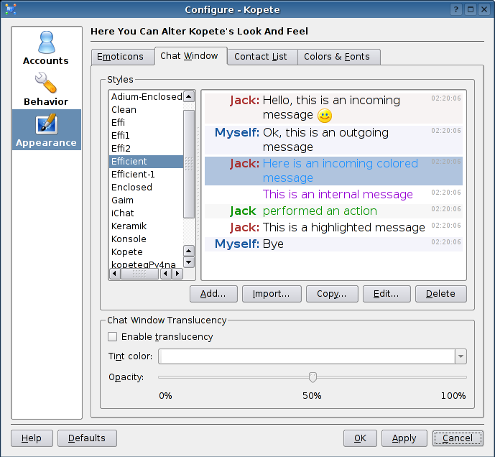
Task: Click the Edit... style button
Action: pyautogui.click(x=387, y=294)
